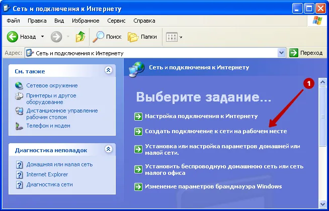Screen dimensions: 329x211
Task: Click the printer icon in См. также
Action: click(x=19, y=96)
